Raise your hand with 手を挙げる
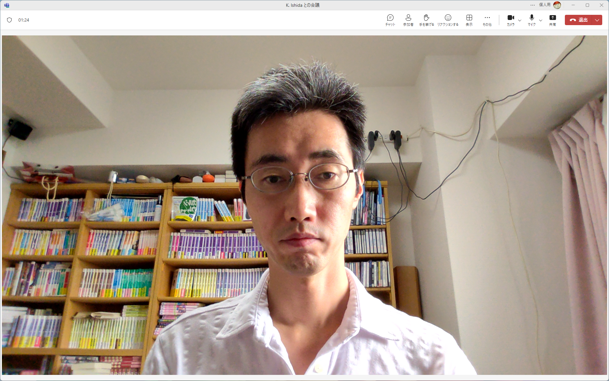This screenshot has height=381, width=609. (426, 20)
